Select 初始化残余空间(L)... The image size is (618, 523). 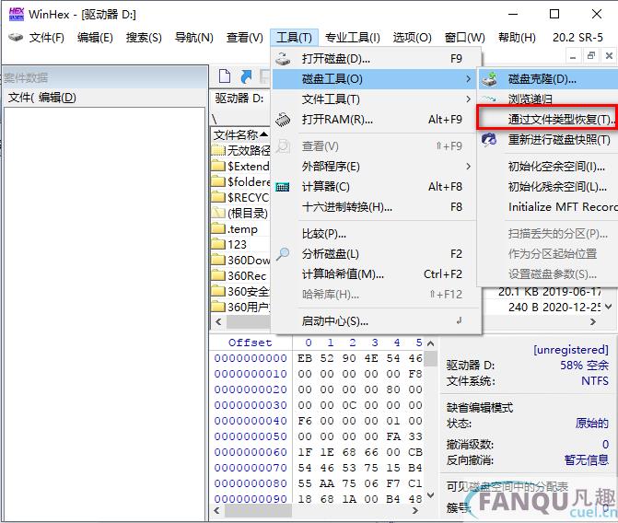(x=557, y=187)
